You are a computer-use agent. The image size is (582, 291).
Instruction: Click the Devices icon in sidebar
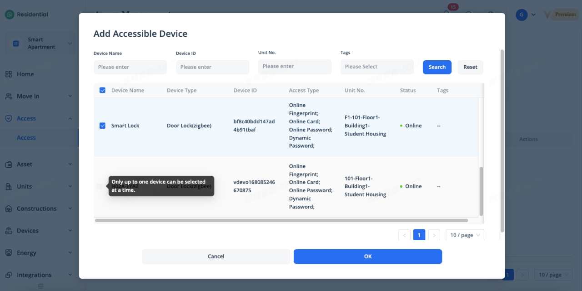pyautogui.click(x=9, y=231)
